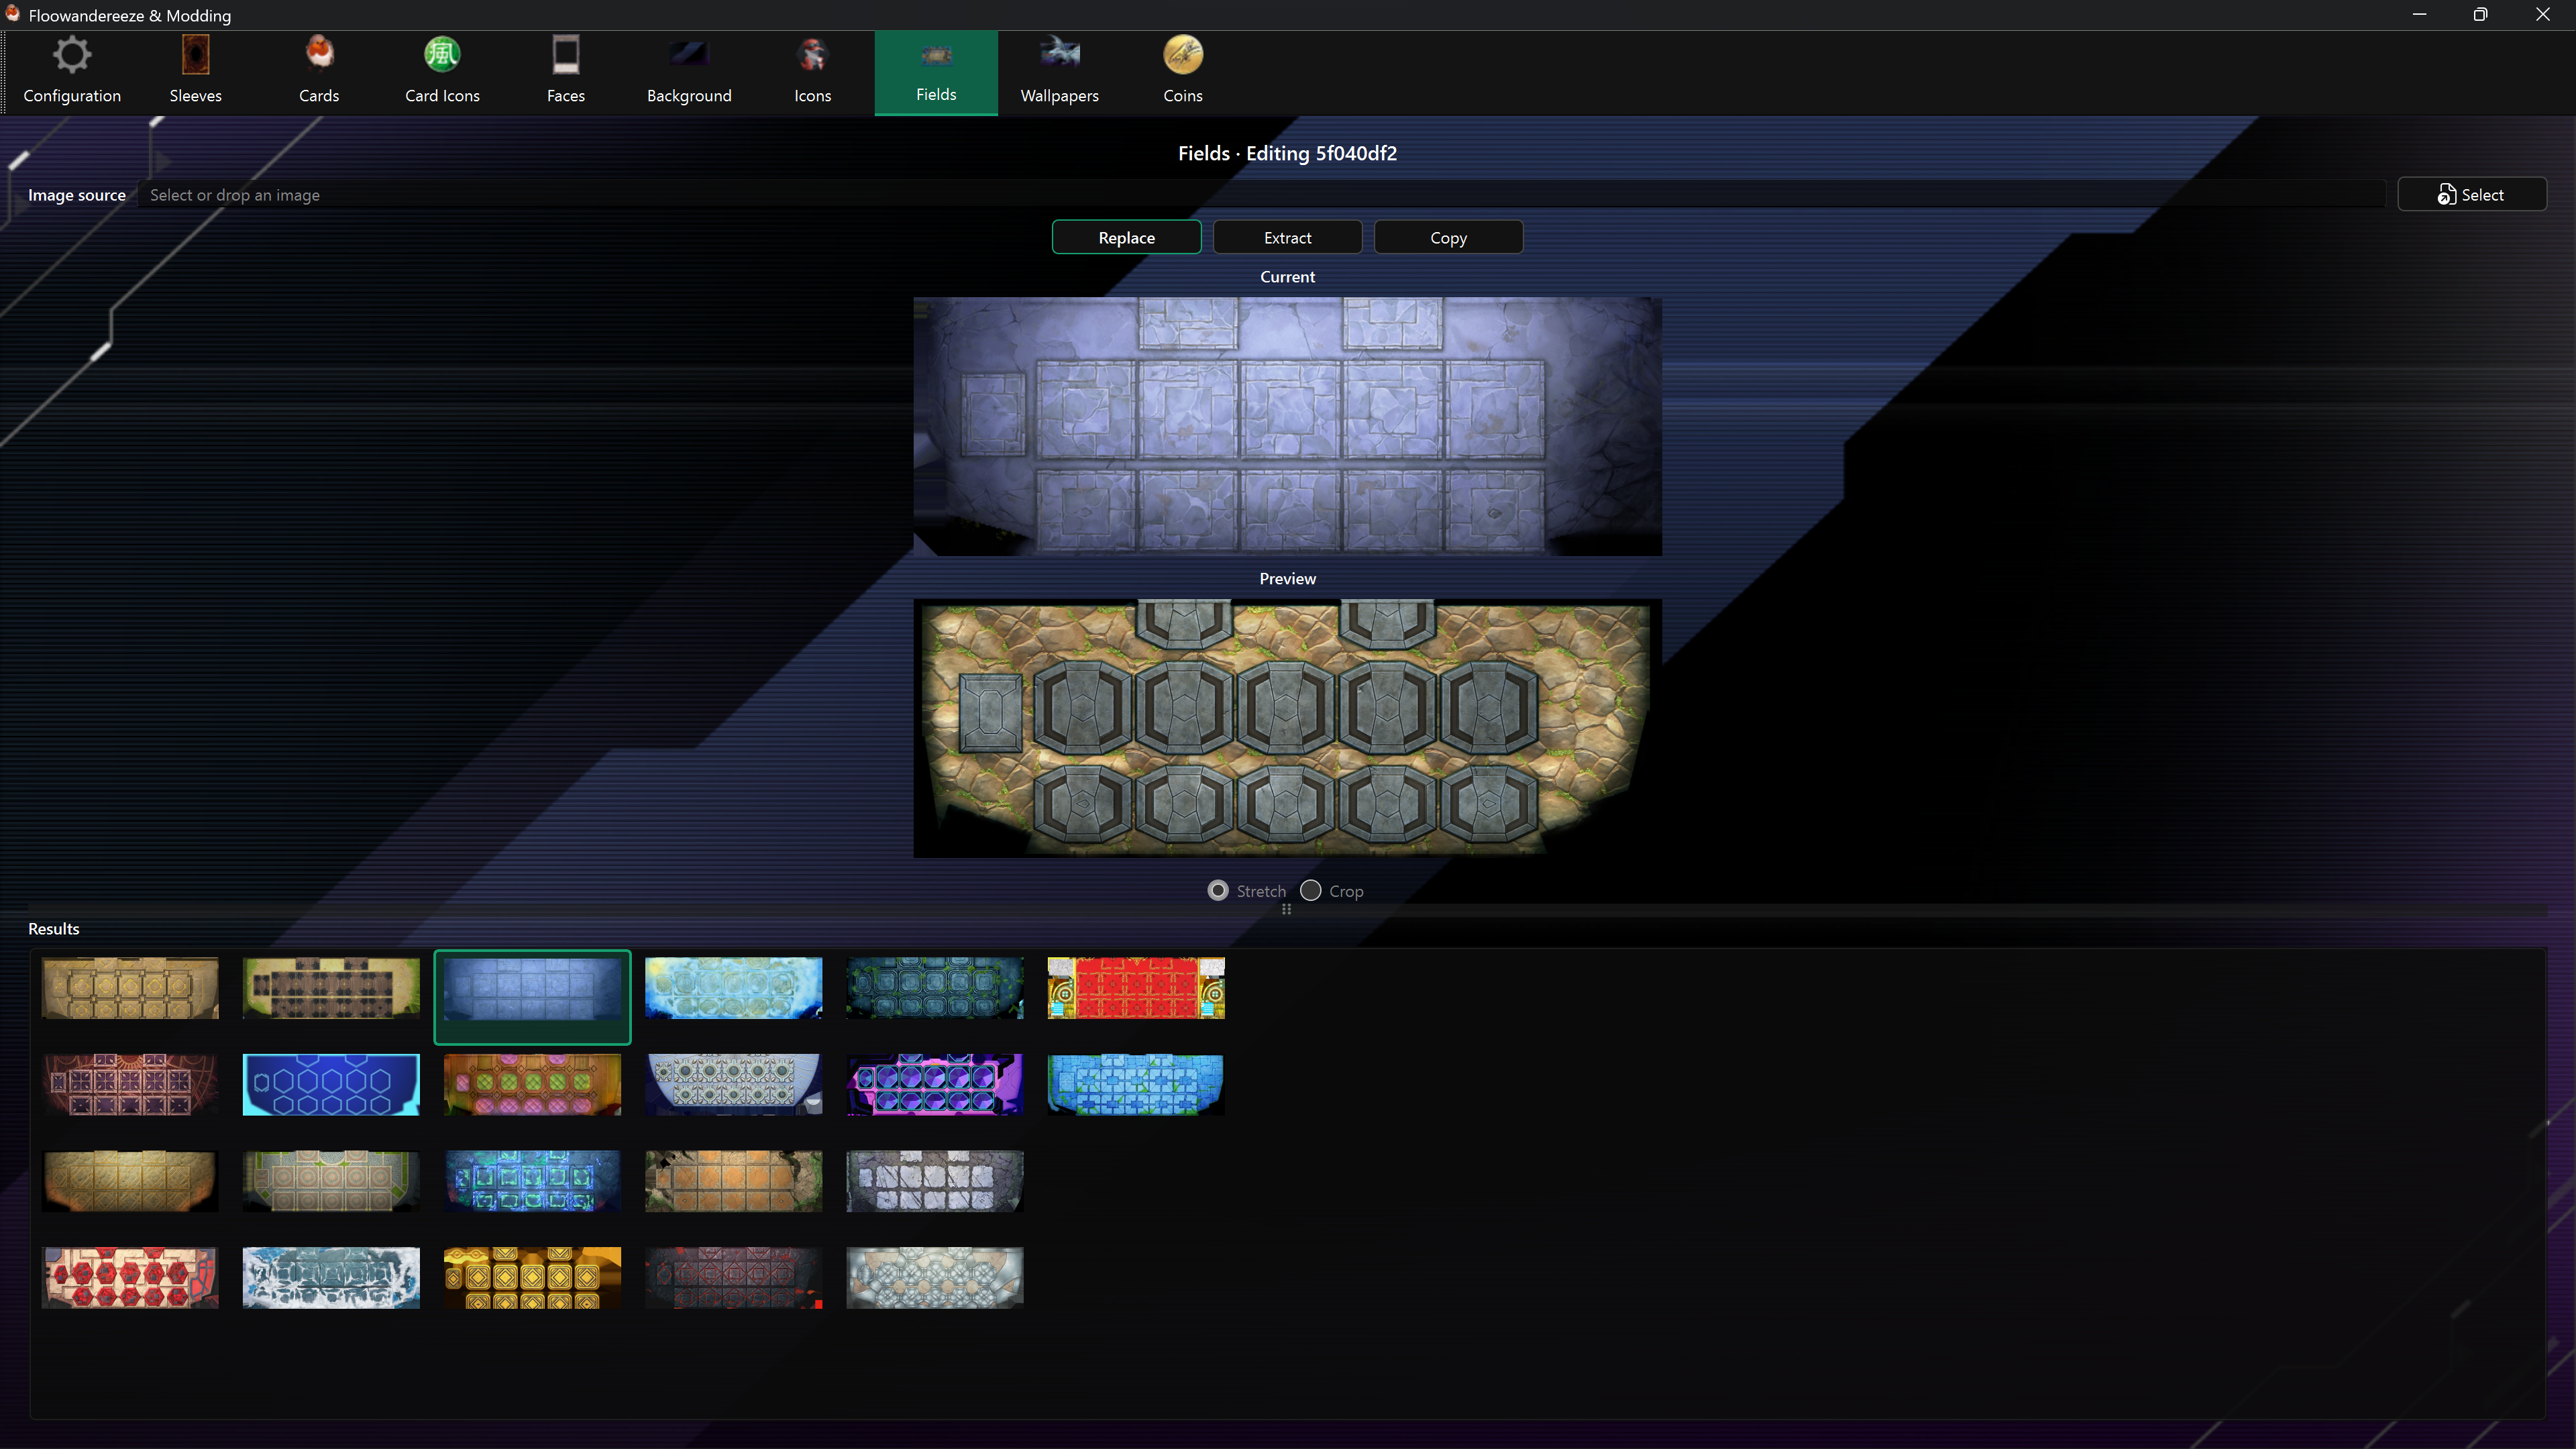Pick the bright blue brick field thumbnail
2576x1449 pixels.
[1136, 1084]
